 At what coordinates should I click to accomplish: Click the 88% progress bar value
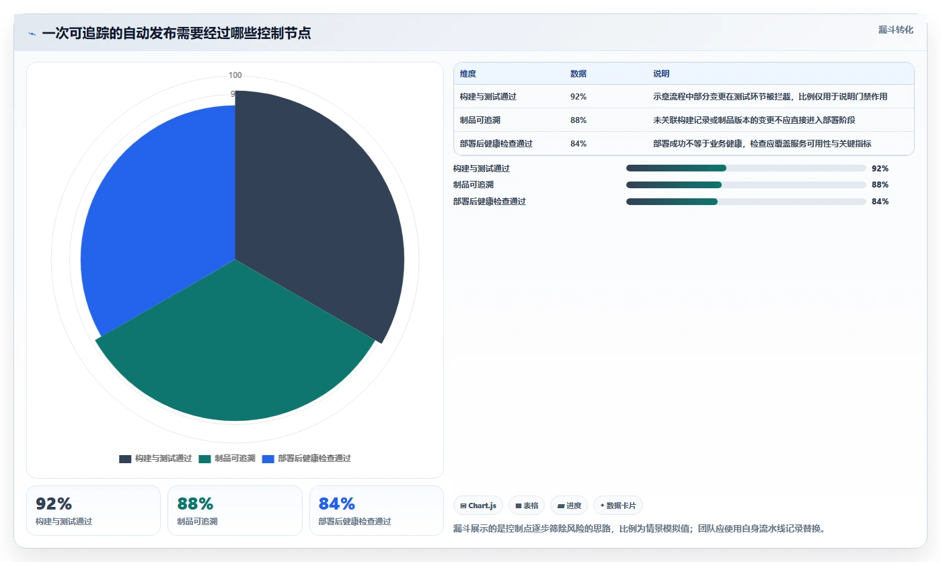tap(880, 185)
